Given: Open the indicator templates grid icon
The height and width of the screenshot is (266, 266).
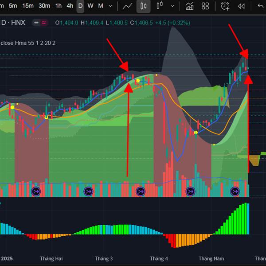Looking at the screenshot, I should [x=205, y=6].
